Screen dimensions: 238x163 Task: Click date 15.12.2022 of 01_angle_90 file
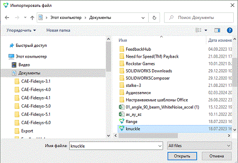pos(220,107)
